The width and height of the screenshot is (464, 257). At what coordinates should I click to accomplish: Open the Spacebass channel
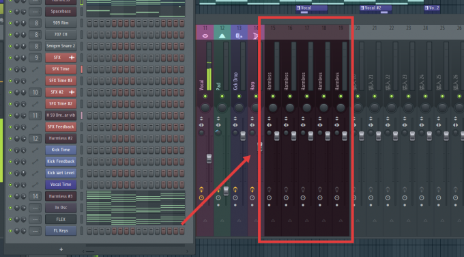tap(61, 12)
